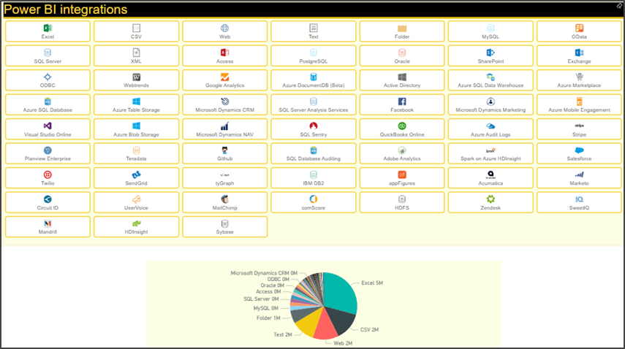
Task: Select the Google Analytics icon
Action: click(x=224, y=77)
